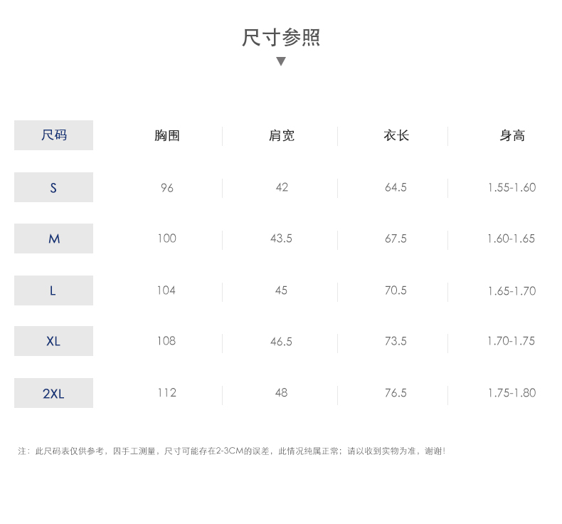Click garment length value 70.5
This screenshot has height=524, width=562.
[396, 290]
